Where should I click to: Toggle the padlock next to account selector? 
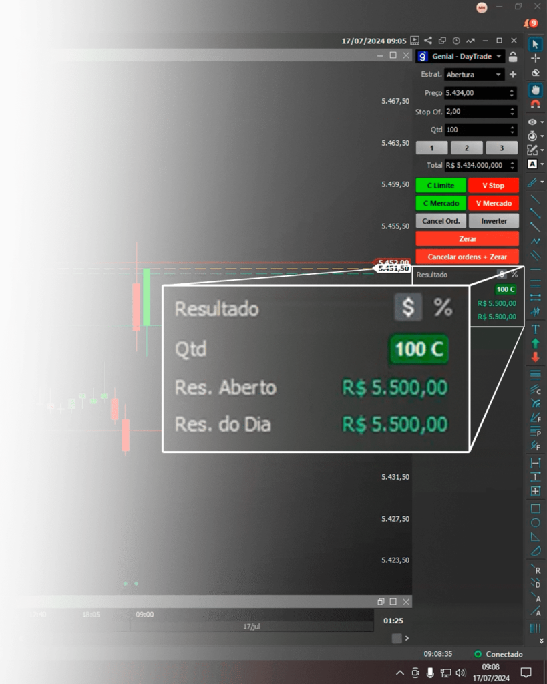click(512, 57)
